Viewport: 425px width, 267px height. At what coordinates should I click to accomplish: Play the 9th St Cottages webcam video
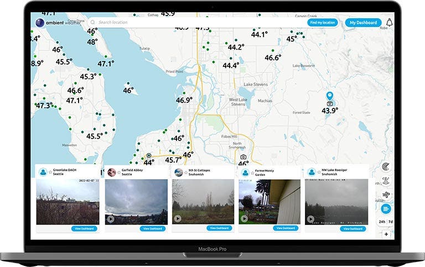pos(178,218)
